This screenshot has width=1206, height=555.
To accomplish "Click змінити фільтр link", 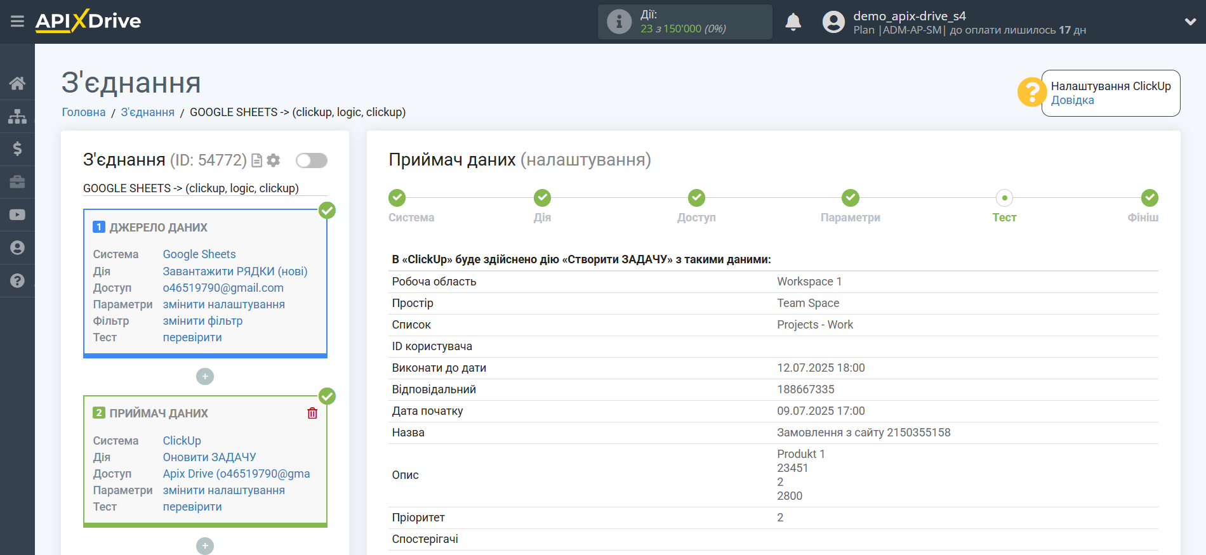I will (x=202, y=321).
